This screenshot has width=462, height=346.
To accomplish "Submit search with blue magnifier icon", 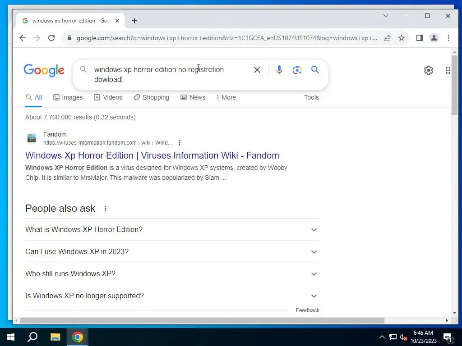I will click(x=315, y=70).
